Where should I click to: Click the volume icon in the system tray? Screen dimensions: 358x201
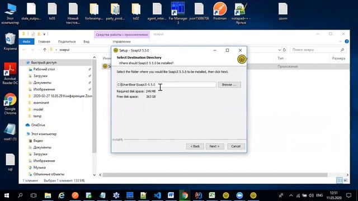click(311, 195)
